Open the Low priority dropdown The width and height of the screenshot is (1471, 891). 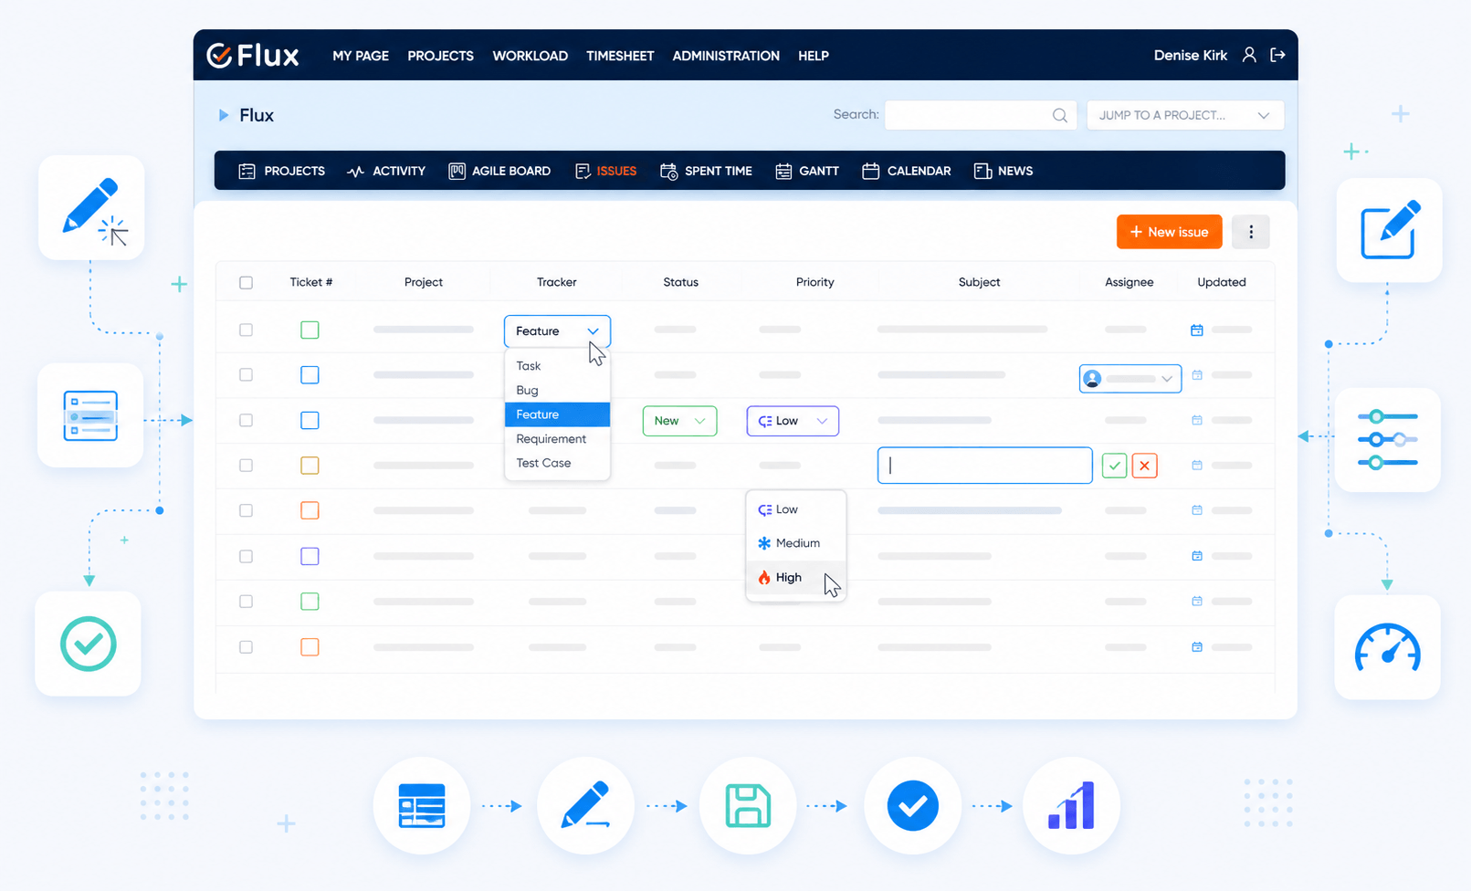(793, 421)
